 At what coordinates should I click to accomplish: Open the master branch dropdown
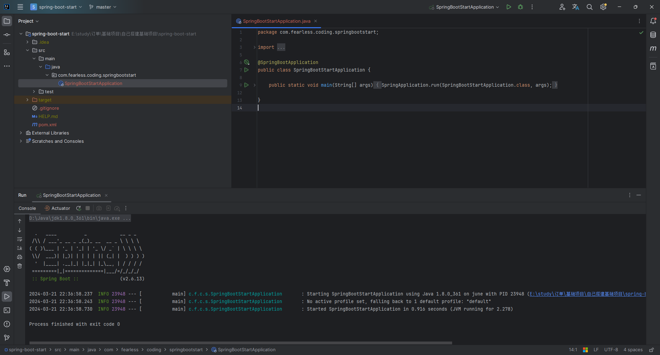tap(103, 7)
